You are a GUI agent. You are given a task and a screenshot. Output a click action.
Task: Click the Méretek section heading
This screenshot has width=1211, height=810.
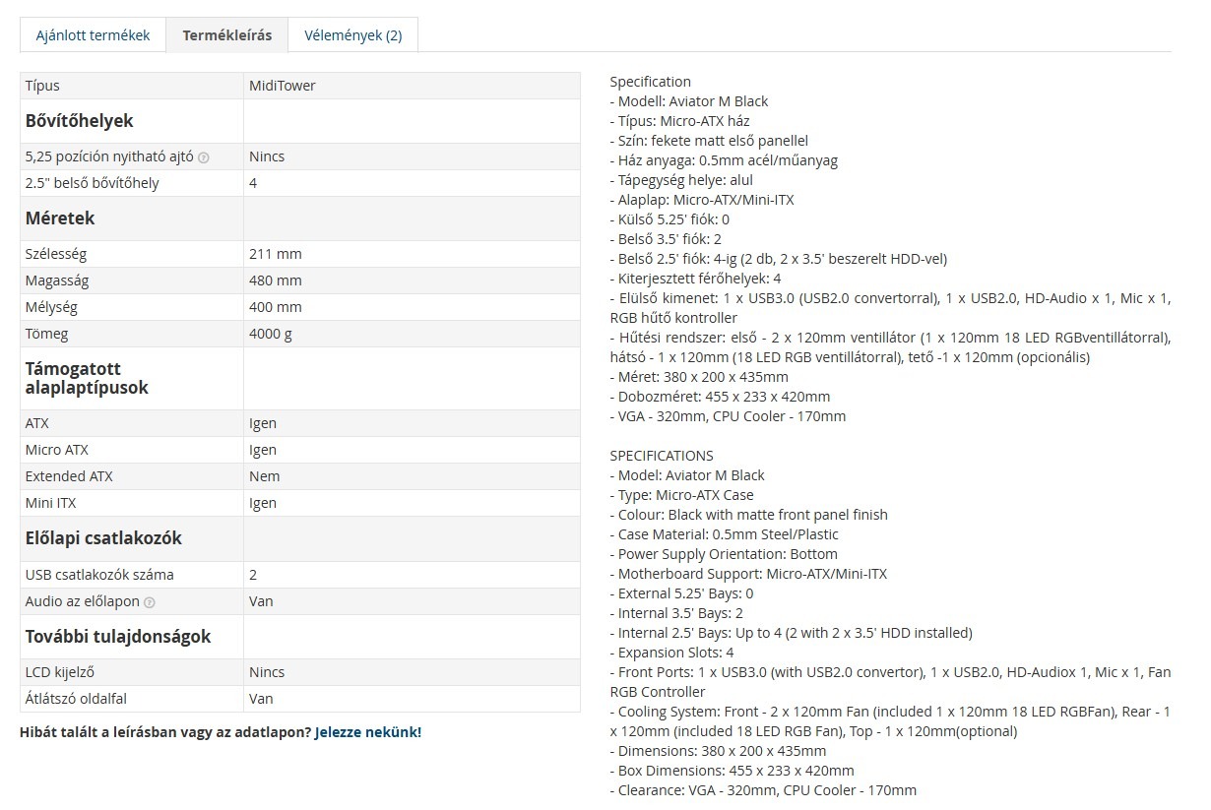tap(60, 218)
